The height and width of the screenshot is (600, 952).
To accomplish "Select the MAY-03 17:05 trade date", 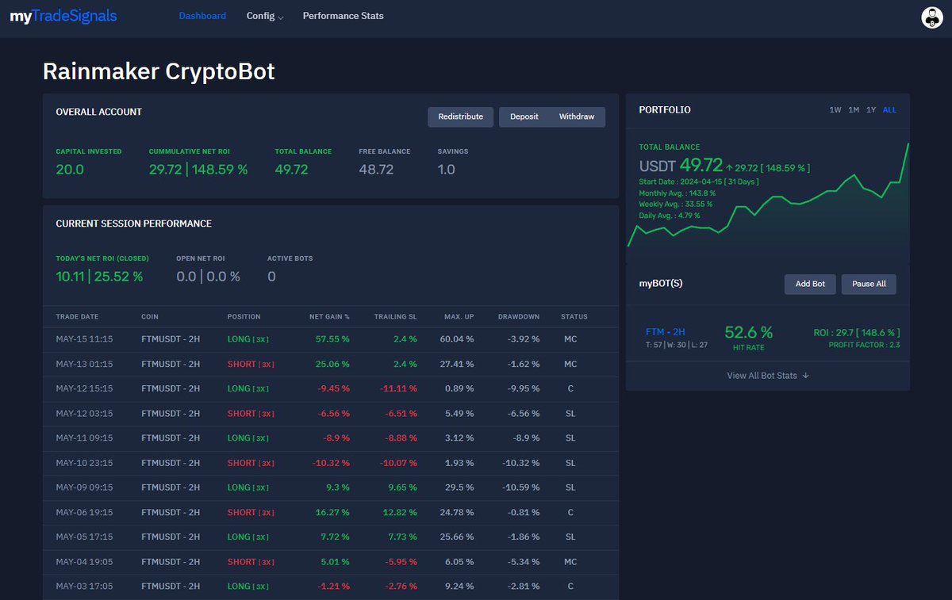I will [84, 587].
